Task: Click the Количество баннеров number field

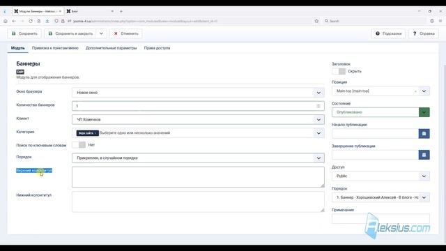Action: pos(198,106)
